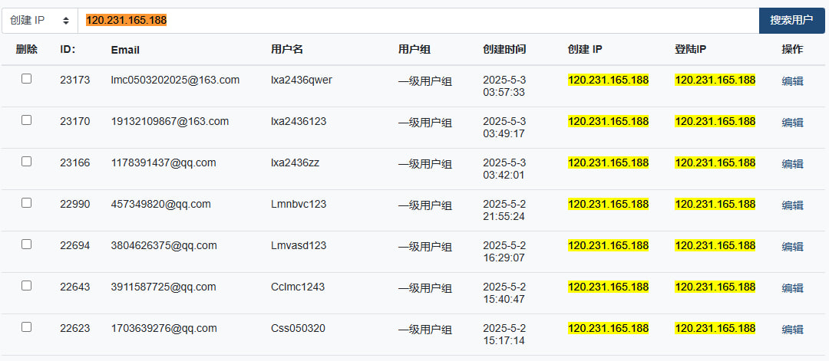
Task: Open 编辑 link for user lxa2436123
Action: click(x=792, y=123)
